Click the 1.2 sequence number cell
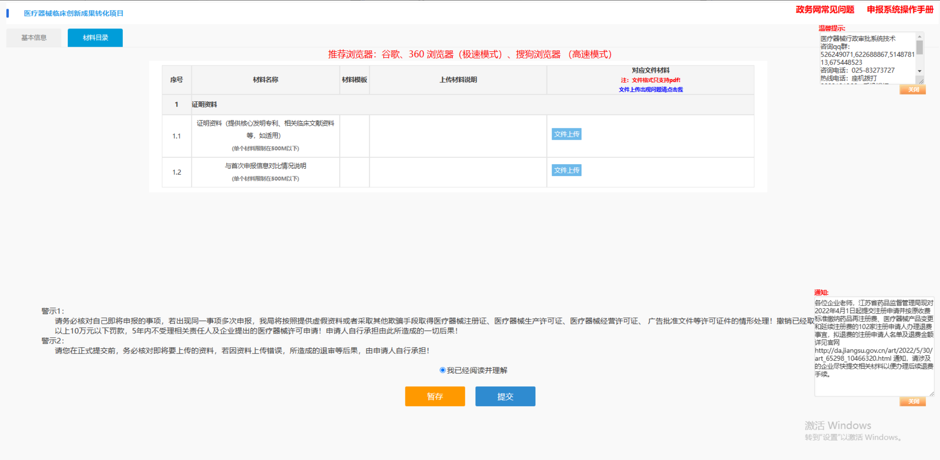The width and height of the screenshot is (940, 460). coord(176,172)
